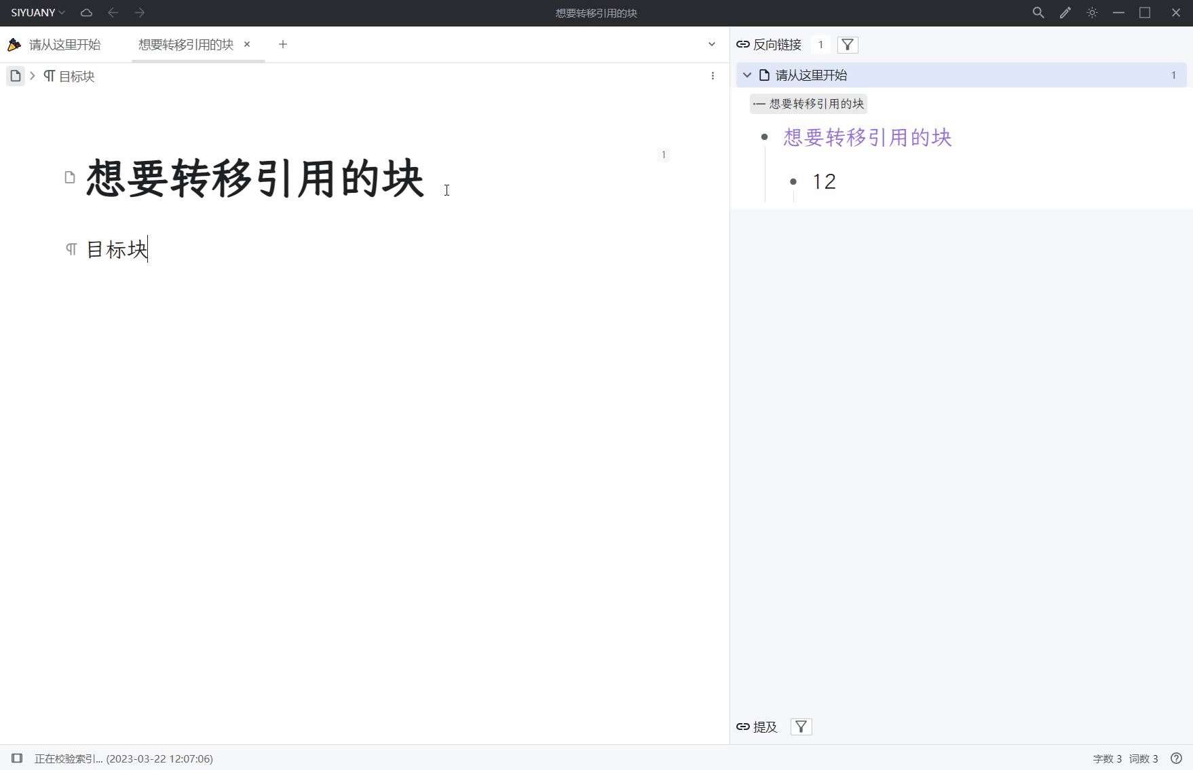Open the document more options kebab menu
The width and height of the screenshot is (1193, 770).
(x=713, y=76)
